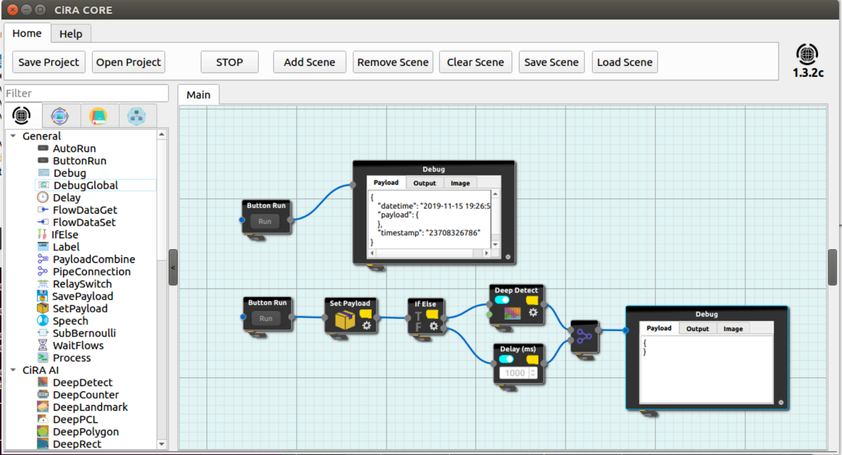Click the PipeConnection node icon in list
This screenshot has height=455, width=842.
[x=43, y=271]
